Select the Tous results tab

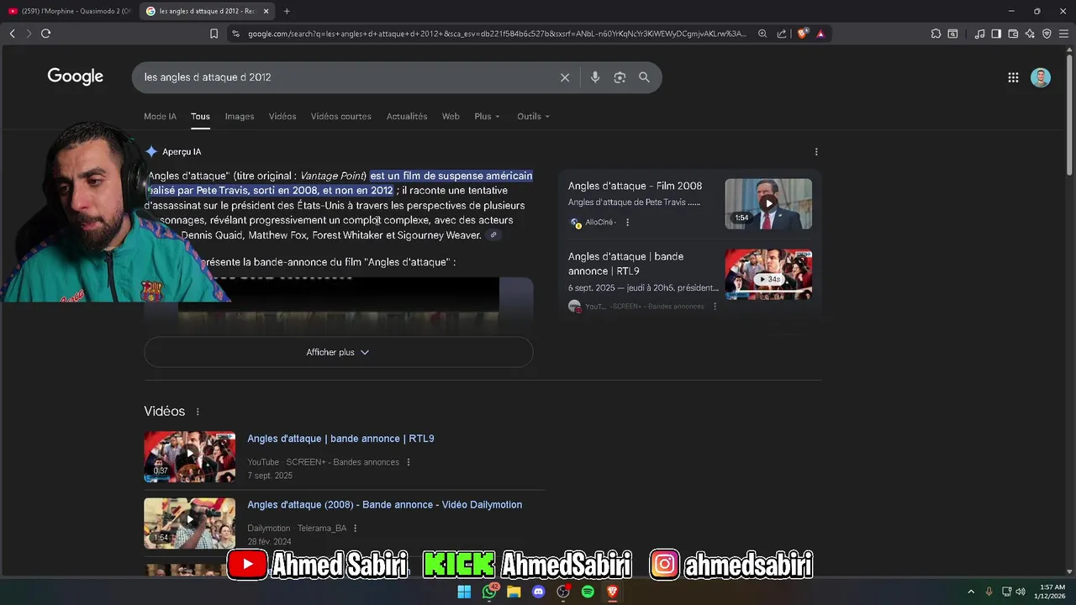200,117
